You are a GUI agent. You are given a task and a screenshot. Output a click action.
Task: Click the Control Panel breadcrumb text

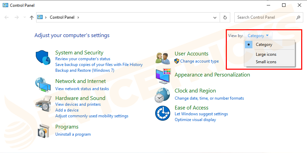click(x=62, y=17)
